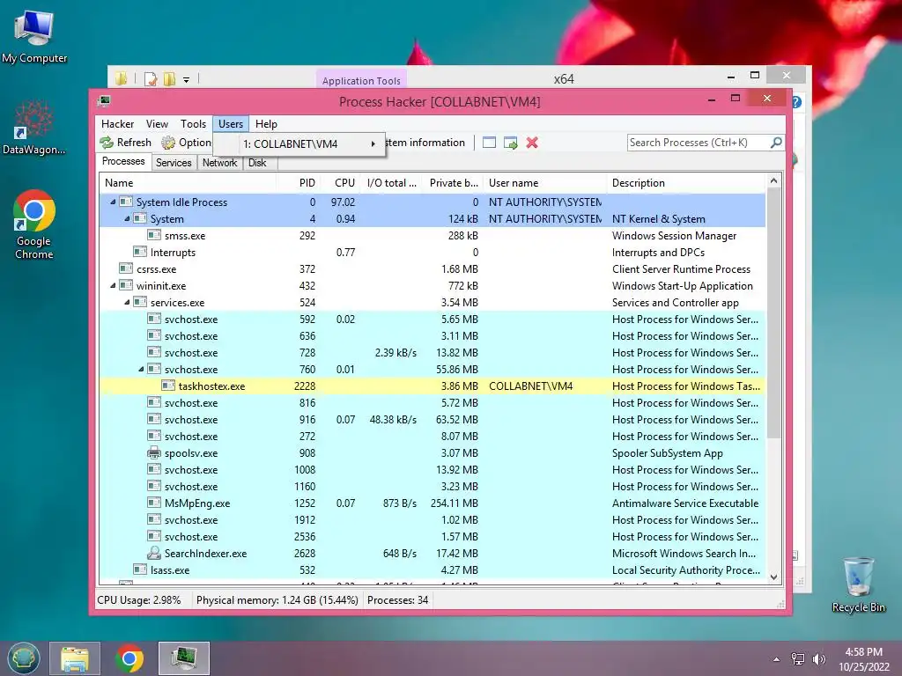Open the View menu
The width and height of the screenshot is (902, 676).
157,123
